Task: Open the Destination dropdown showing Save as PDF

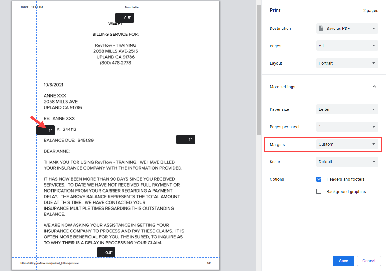Action: (347, 28)
